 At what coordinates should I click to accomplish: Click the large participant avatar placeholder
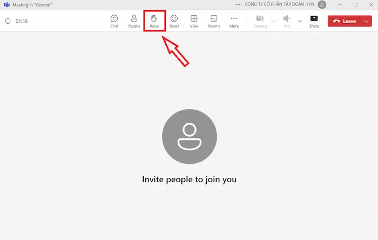[x=189, y=137]
